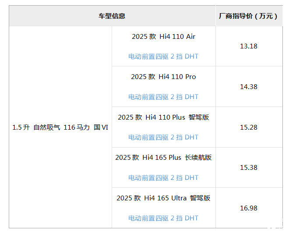Open the DHT link under Hi4 165 Ultra
The image size is (289, 234).
(x=192, y=218)
